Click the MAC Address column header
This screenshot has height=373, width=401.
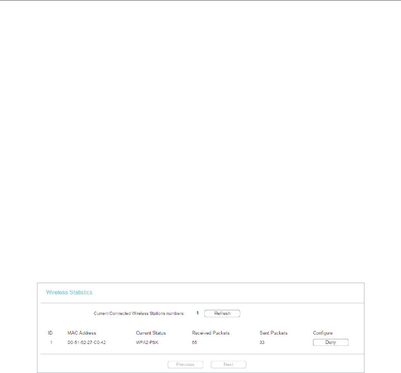pos(82,333)
